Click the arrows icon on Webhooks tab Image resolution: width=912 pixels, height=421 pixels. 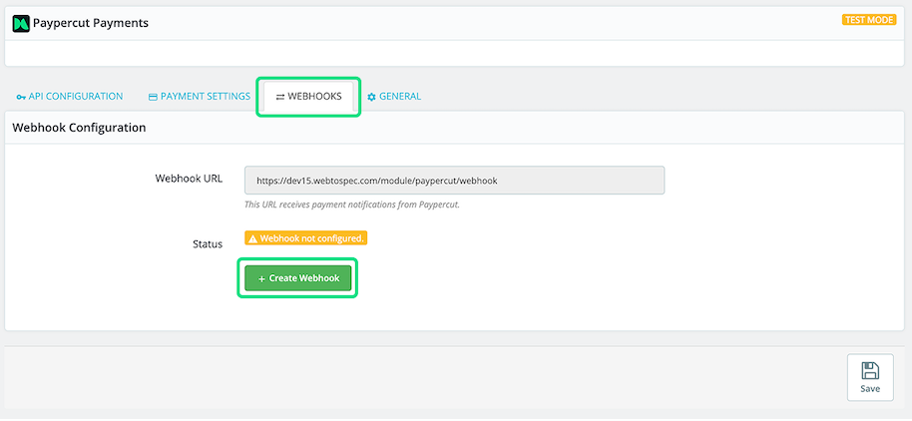[280, 97]
